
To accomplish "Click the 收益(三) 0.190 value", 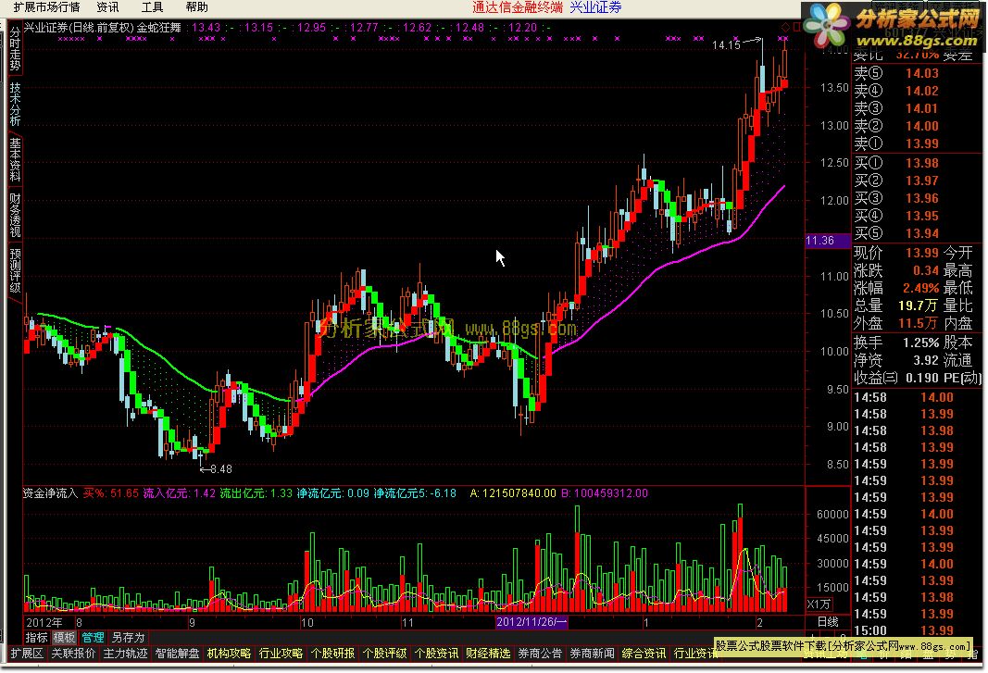I will point(922,378).
